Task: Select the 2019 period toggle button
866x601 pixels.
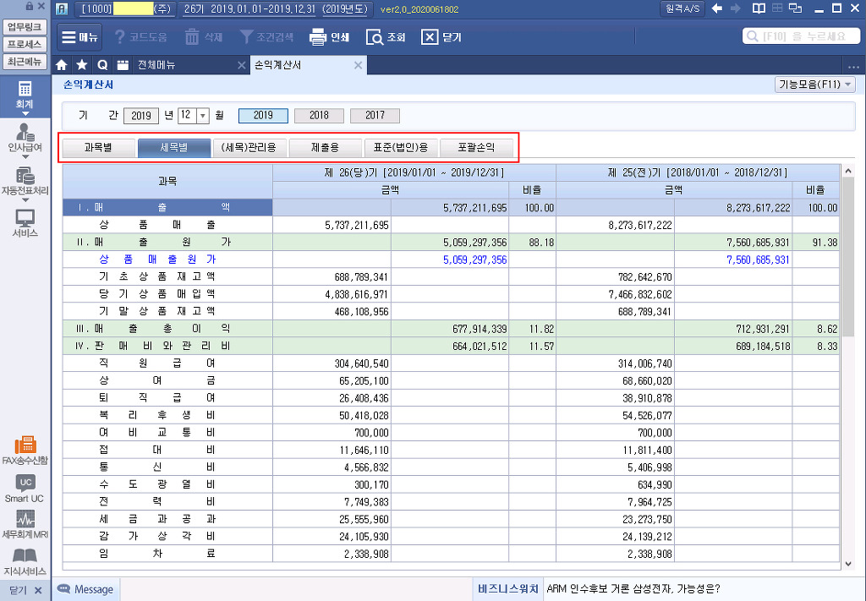Action: (263, 116)
